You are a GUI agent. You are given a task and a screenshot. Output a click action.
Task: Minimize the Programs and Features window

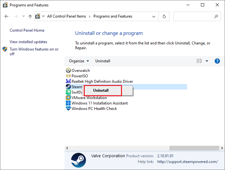tap(188, 5)
